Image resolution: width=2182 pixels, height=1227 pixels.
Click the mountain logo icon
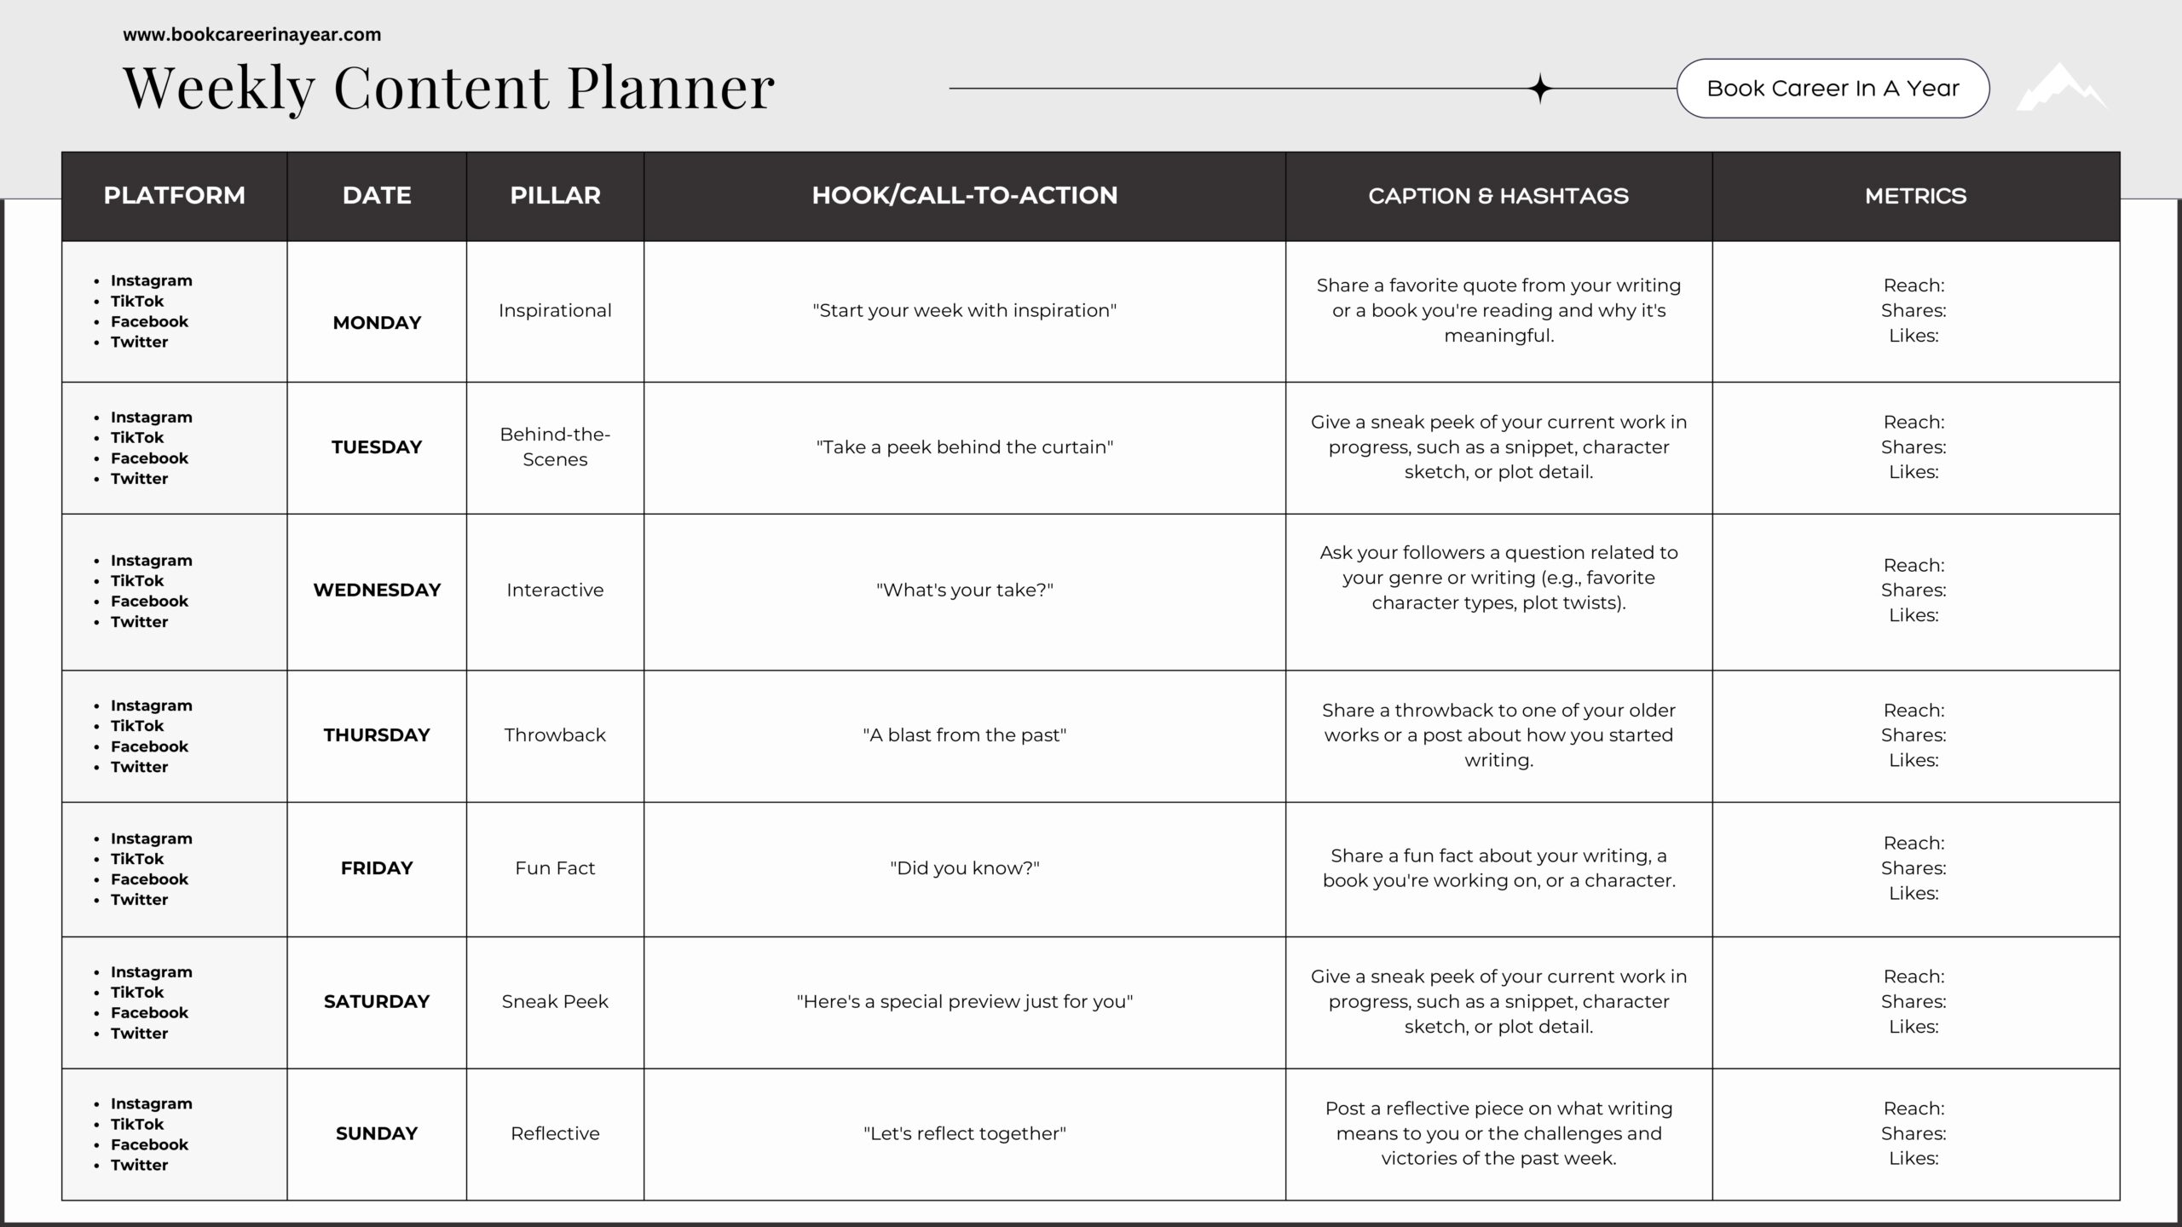pyautogui.click(x=2061, y=89)
